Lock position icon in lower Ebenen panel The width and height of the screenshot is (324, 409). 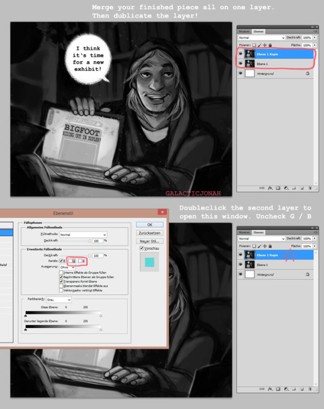click(265, 246)
